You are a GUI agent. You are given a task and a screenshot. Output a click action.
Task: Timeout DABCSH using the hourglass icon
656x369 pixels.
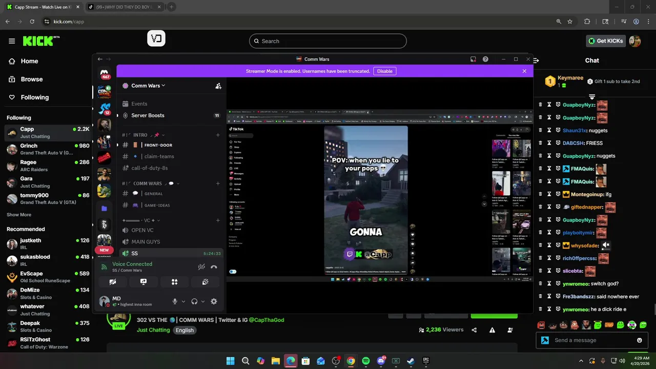tap(549, 143)
